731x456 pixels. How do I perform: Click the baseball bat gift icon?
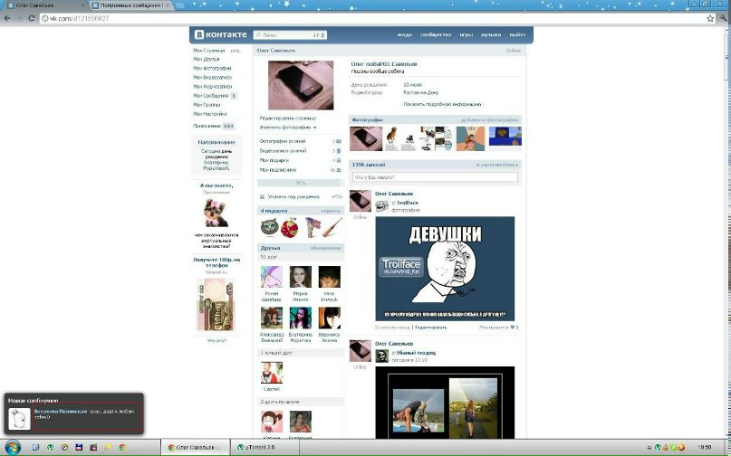332,226
